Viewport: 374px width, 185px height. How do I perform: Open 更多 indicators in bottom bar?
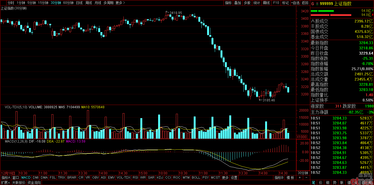coord(225,178)
